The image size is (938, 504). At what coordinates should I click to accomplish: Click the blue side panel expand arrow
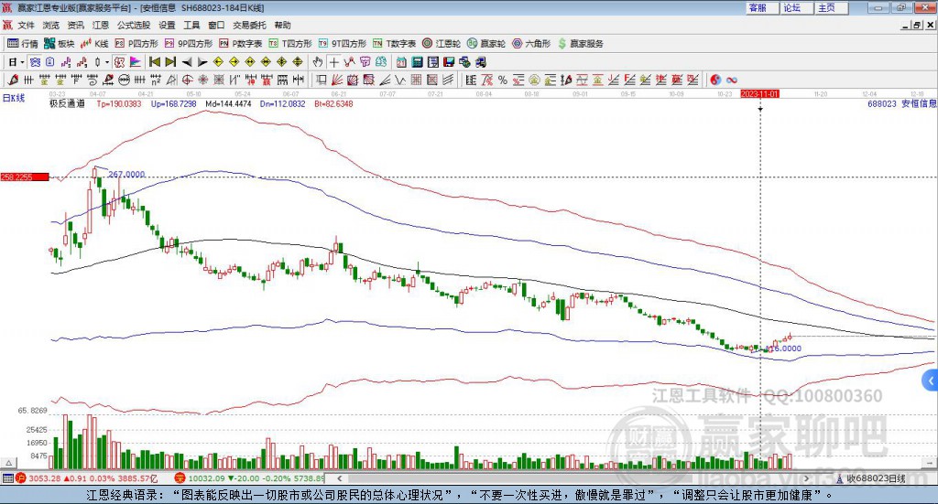[931, 380]
